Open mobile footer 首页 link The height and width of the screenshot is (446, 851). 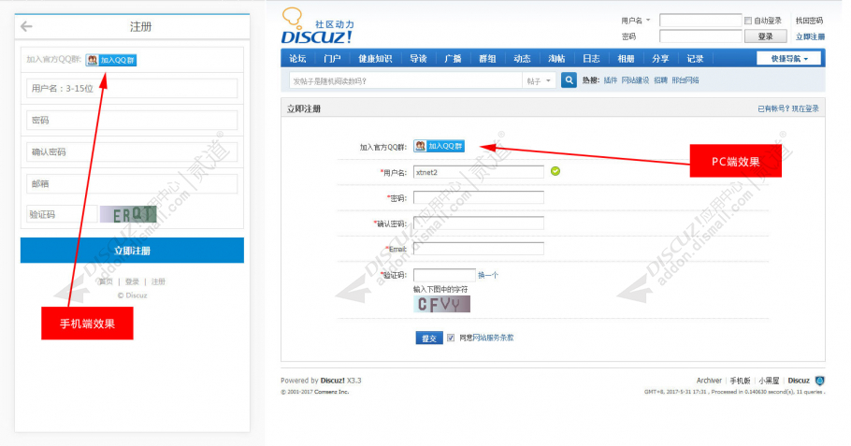[x=106, y=281]
